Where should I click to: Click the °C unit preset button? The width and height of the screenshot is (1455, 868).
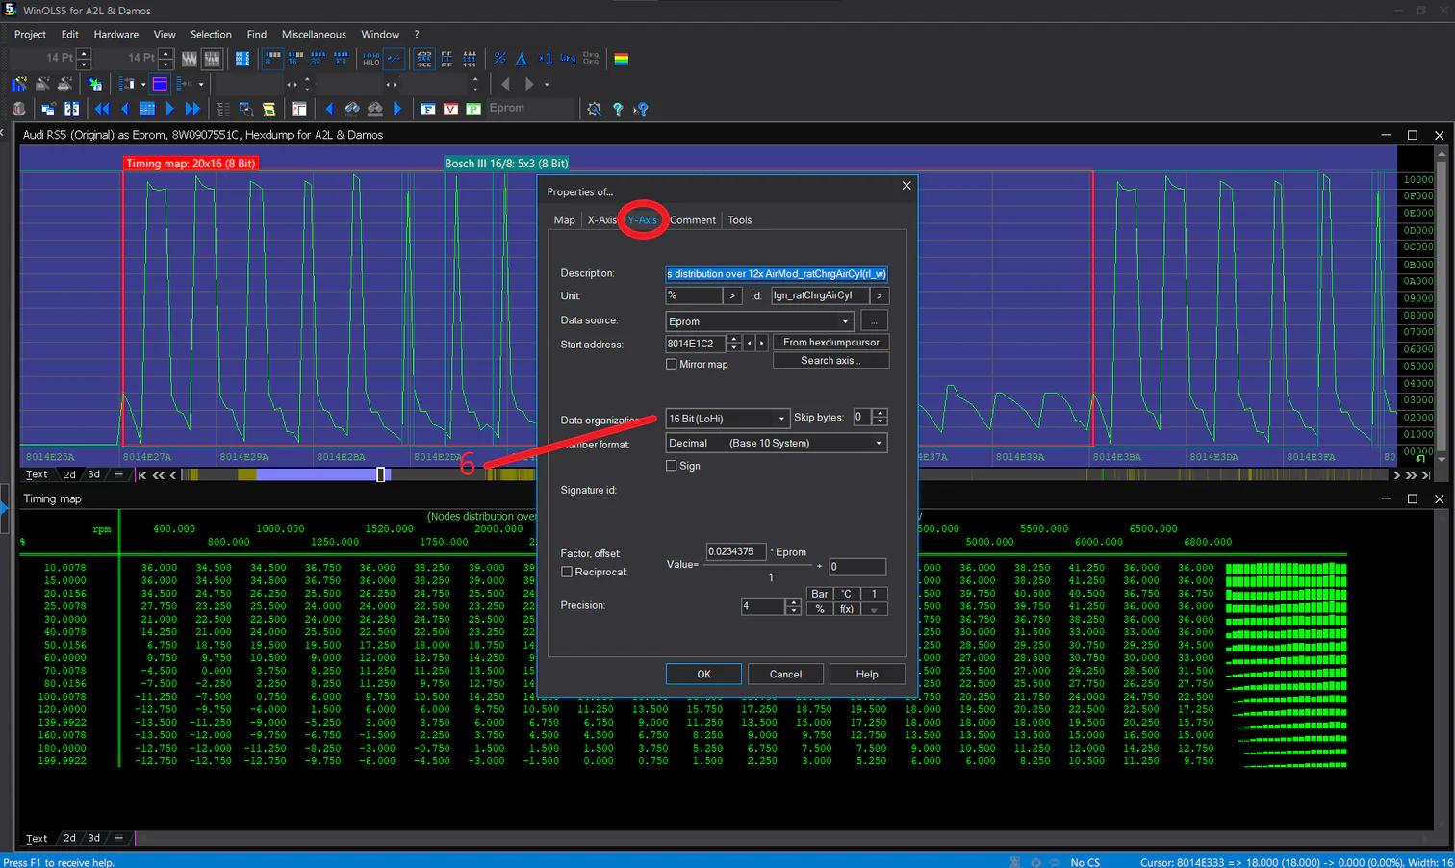pyautogui.click(x=847, y=594)
